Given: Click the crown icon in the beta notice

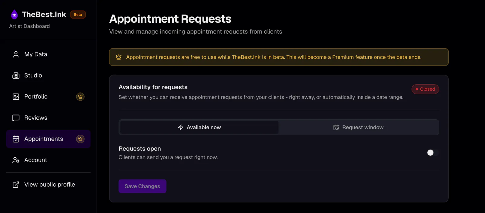Looking at the screenshot, I should pos(119,57).
